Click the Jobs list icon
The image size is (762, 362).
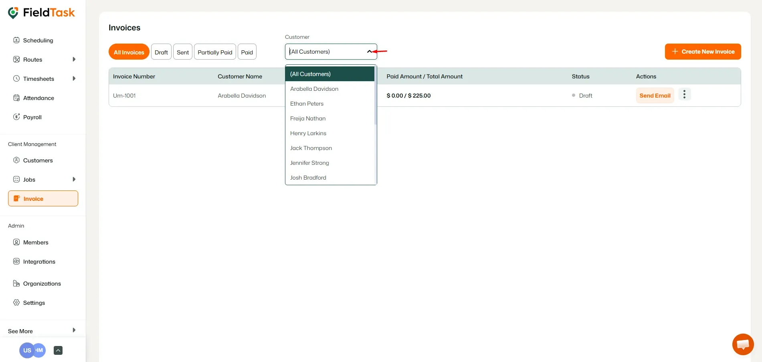coord(16,179)
